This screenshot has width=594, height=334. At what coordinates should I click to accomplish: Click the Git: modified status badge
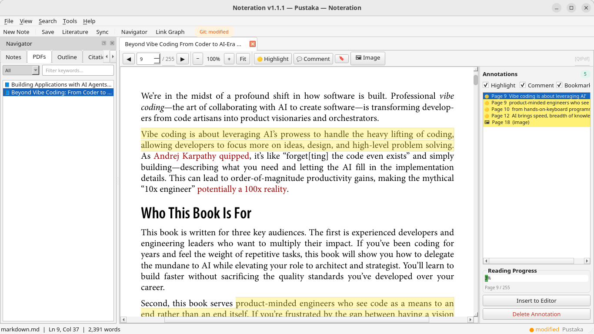[214, 32]
